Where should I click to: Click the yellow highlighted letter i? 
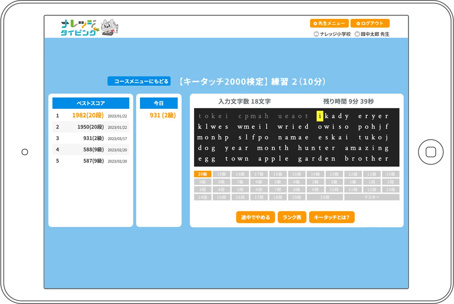320,116
